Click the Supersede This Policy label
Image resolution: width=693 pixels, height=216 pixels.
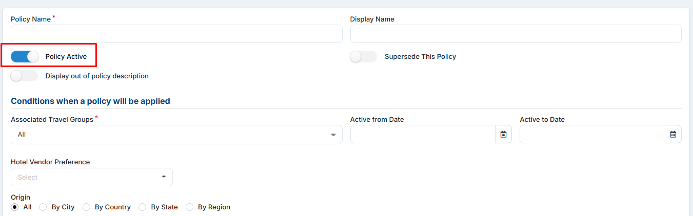pyautogui.click(x=420, y=57)
